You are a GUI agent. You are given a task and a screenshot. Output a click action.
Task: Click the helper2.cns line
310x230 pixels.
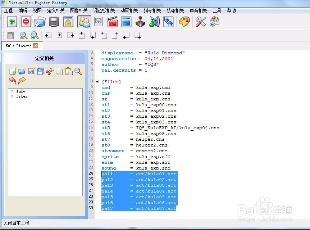[x=134, y=145]
